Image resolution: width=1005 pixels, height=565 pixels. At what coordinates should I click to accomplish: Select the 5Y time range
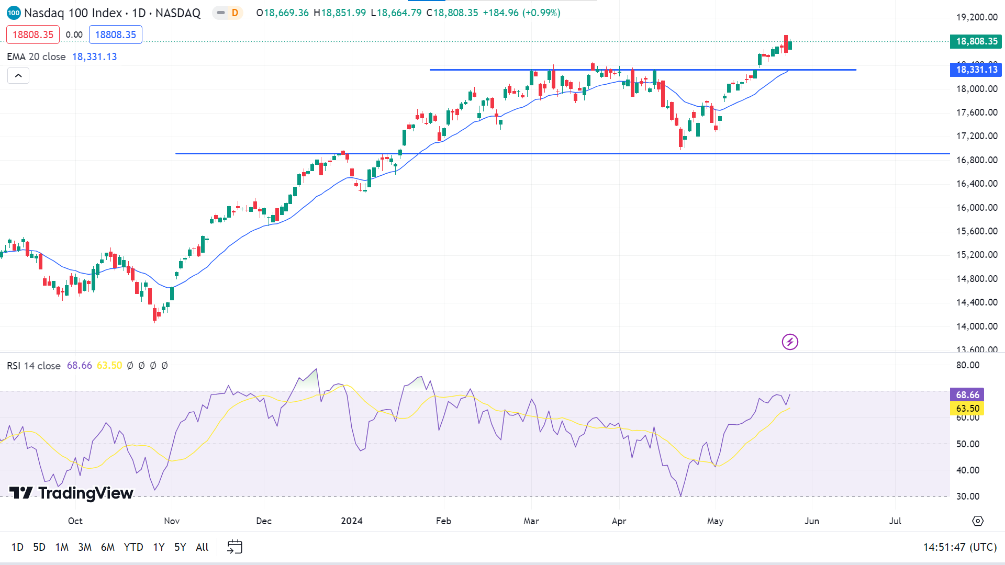coord(180,547)
